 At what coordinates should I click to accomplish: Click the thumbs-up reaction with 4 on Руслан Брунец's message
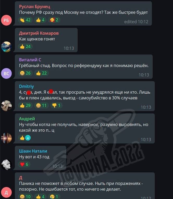pyautogui.click(x=40, y=20)
